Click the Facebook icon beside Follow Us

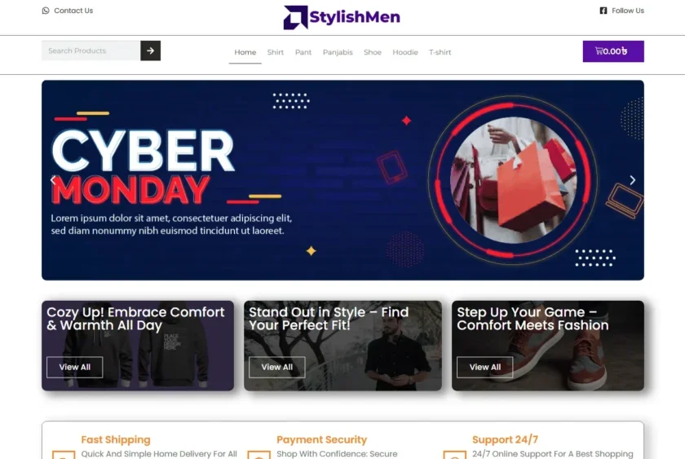point(603,11)
